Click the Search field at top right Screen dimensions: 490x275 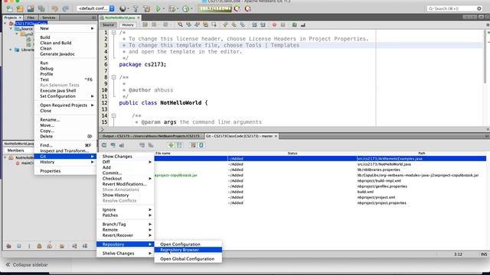[455, 8]
